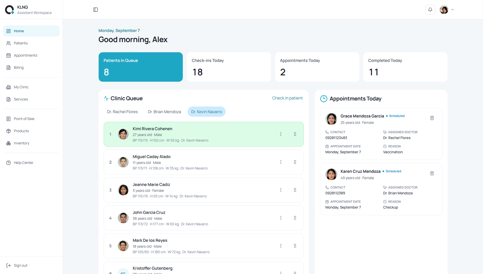Click Karen Cruz Mendoza name
483x274 pixels.
pos(360,172)
